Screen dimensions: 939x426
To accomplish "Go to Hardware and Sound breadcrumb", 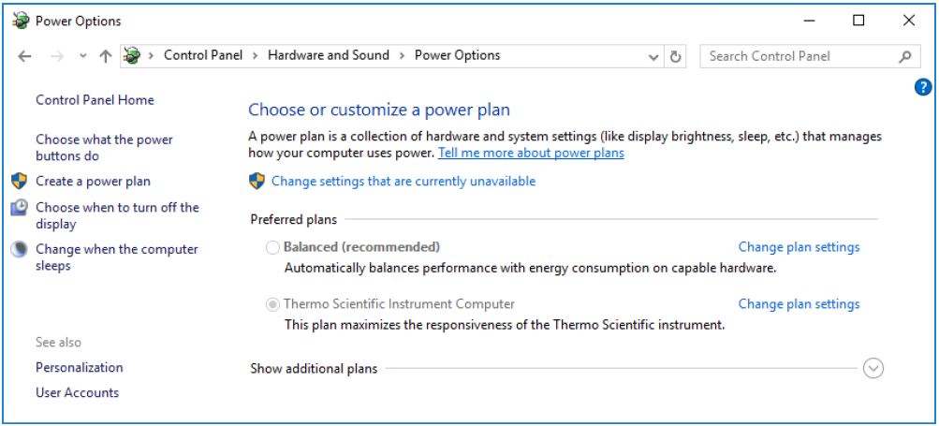I will click(x=328, y=55).
